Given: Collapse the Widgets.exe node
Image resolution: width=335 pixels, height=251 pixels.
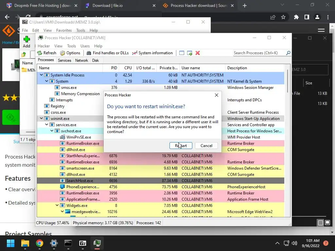Looking at the screenshot, I should [x=57, y=205].
